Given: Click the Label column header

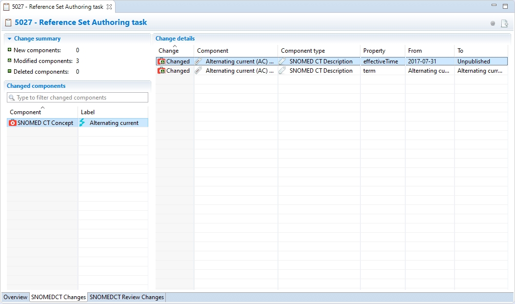Looking at the screenshot, I should click(x=88, y=112).
